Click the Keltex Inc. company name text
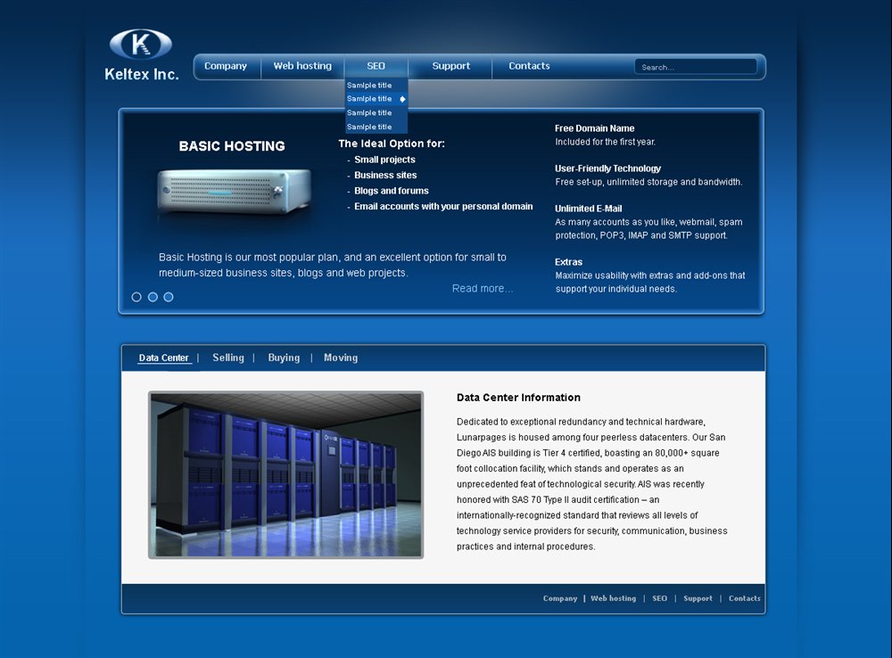892x658 pixels. pos(142,74)
